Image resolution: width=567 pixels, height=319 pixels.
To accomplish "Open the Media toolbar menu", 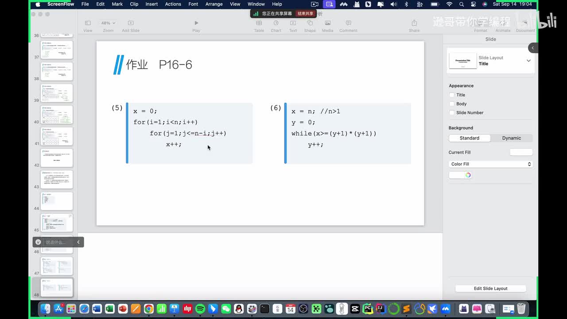I will click(x=328, y=26).
